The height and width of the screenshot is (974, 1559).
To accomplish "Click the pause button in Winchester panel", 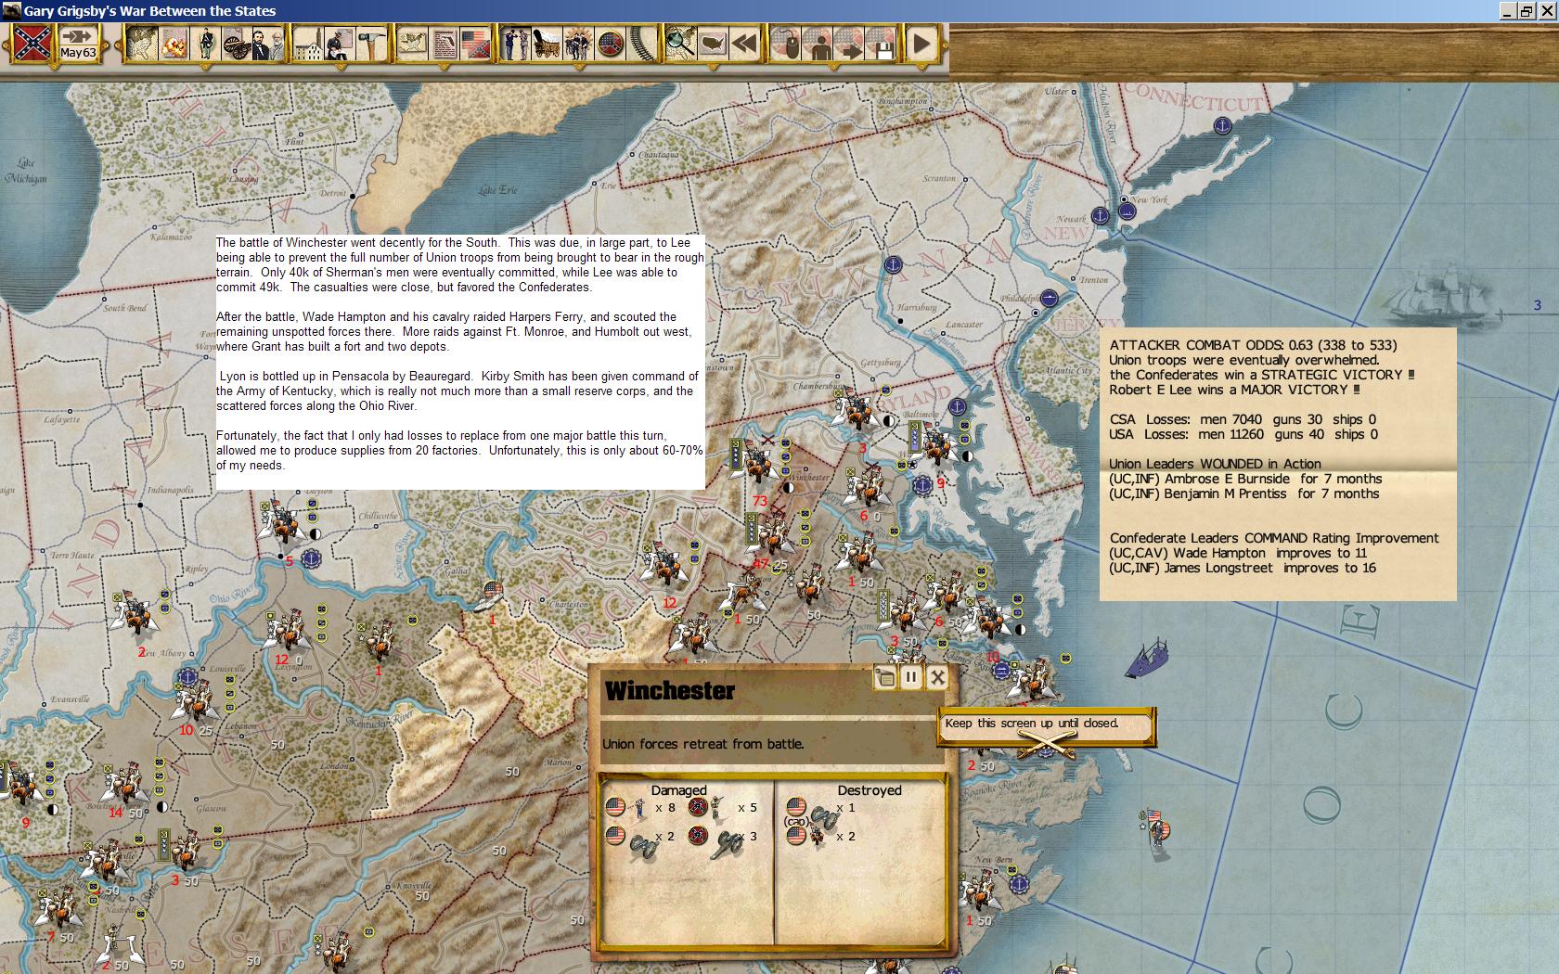I will (x=911, y=677).
